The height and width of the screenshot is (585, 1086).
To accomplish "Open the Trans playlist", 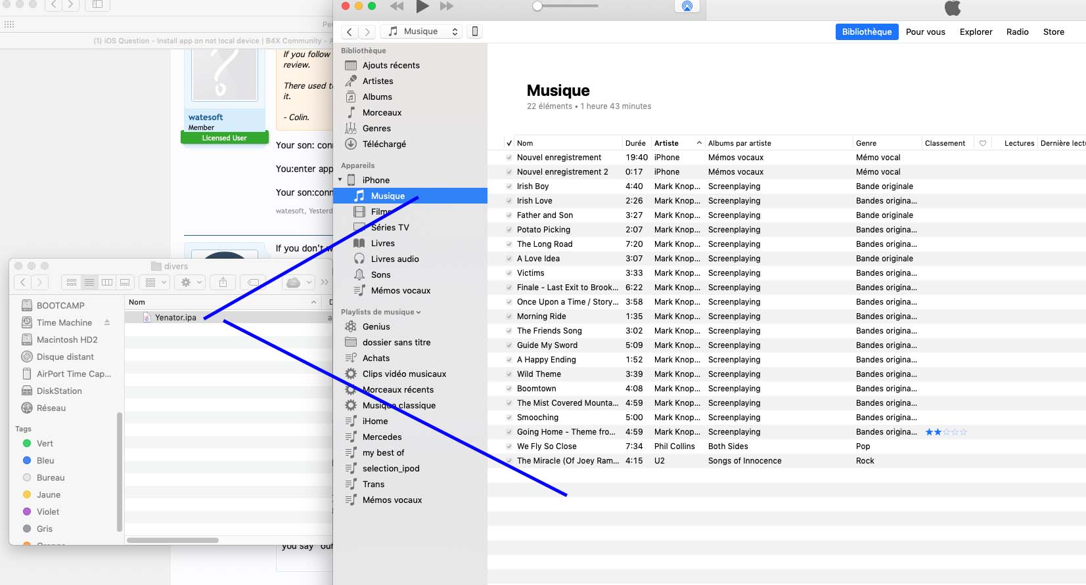I will pyautogui.click(x=373, y=484).
